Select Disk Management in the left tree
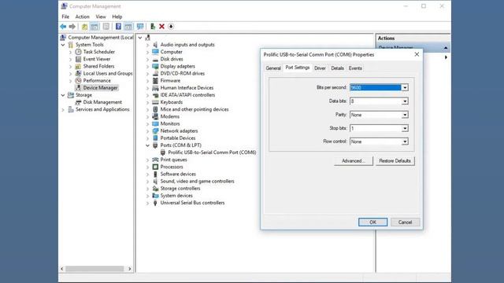This screenshot has height=283, width=504. coord(102,102)
